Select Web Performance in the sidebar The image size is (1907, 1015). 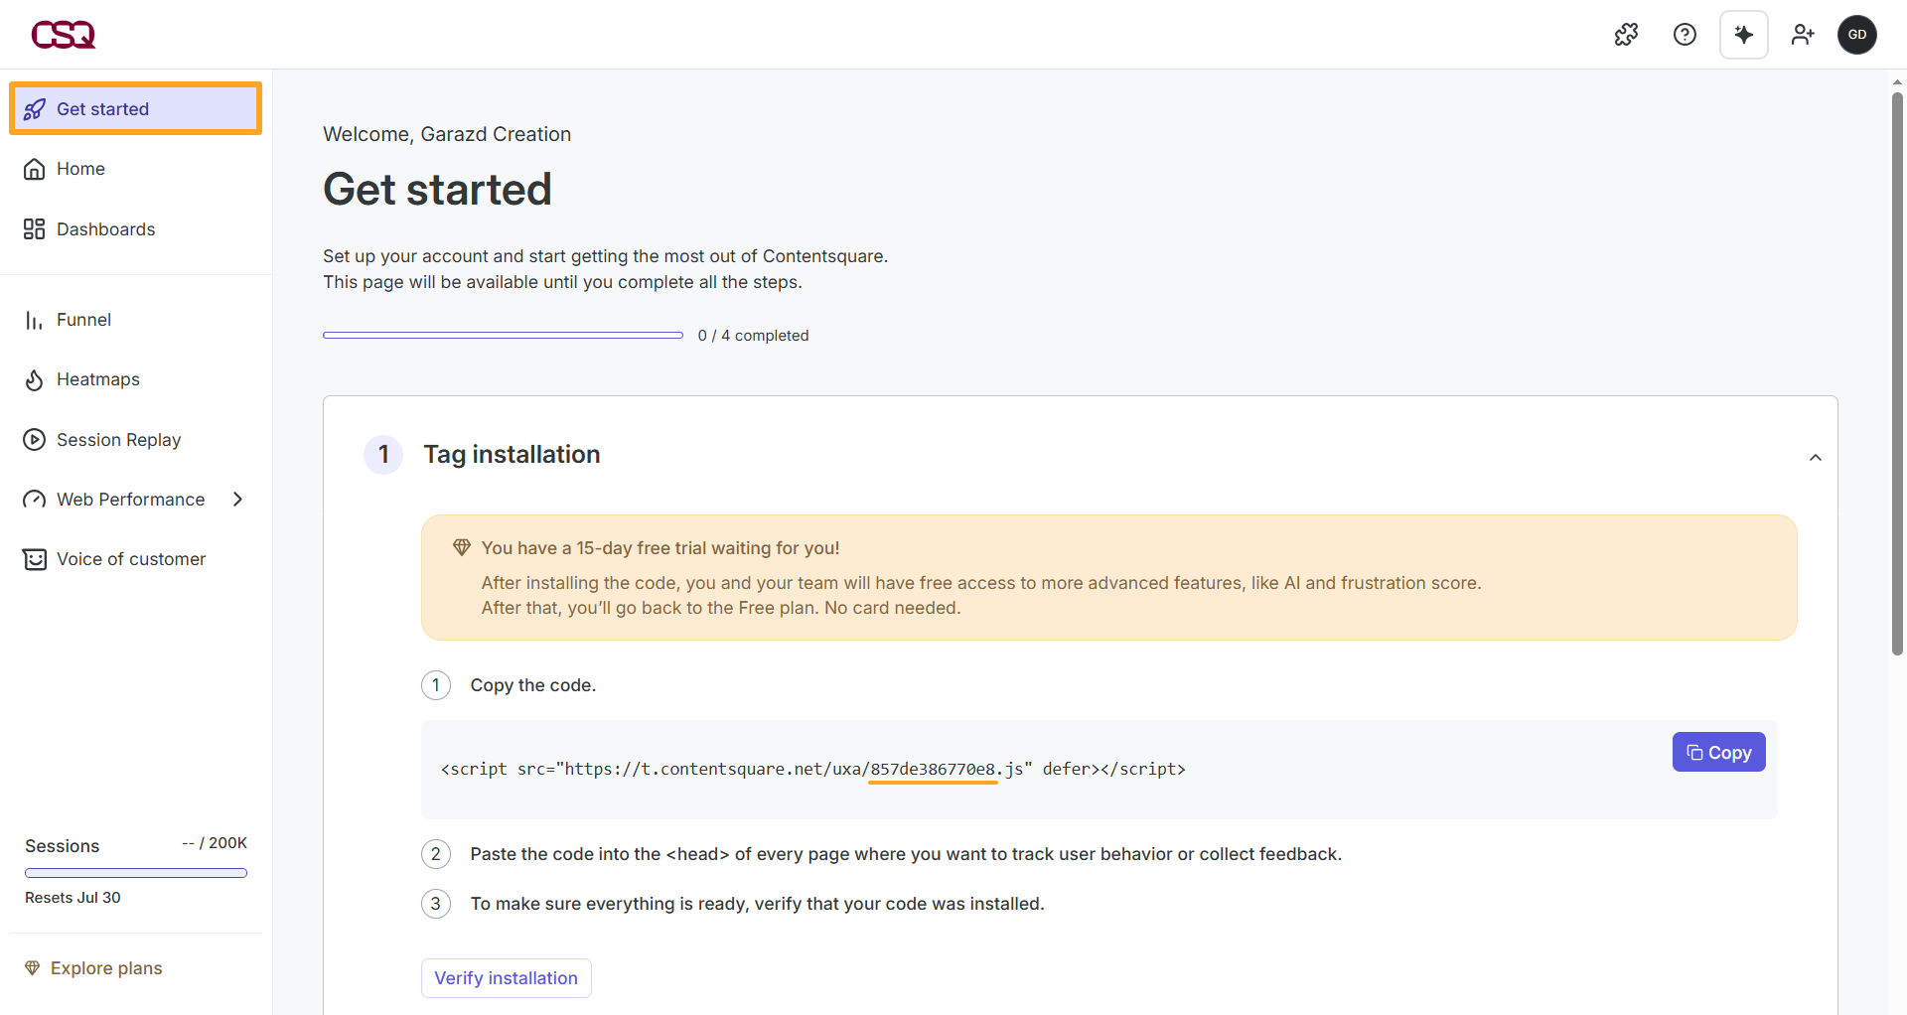pyautogui.click(x=136, y=500)
